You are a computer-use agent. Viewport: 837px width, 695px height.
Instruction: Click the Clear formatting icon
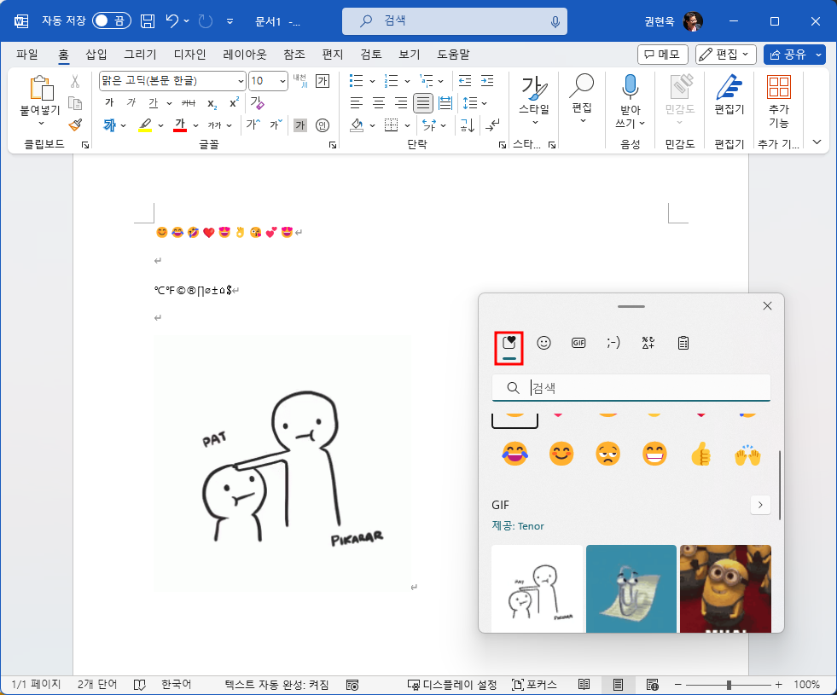257,103
